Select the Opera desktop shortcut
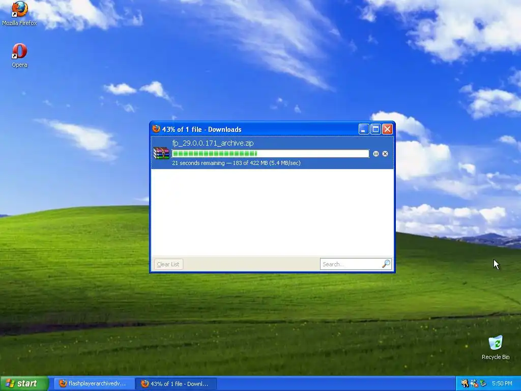 click(19, 55)
